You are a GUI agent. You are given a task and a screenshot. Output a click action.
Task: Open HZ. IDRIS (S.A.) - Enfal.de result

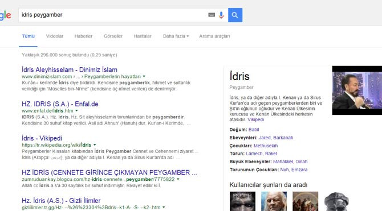tap(60, 104)
